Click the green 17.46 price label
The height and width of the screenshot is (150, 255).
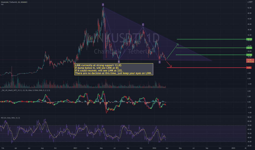pos(249,55)
